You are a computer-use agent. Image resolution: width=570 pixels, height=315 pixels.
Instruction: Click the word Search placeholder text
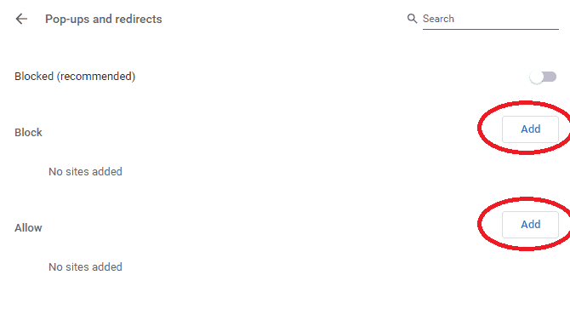(x=438, y=19)
